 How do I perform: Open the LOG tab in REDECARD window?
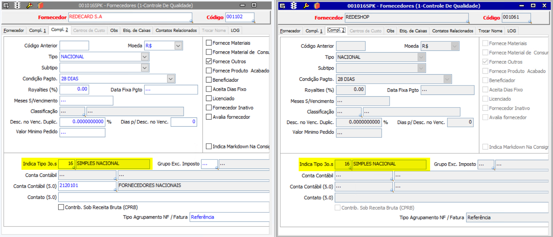[235, 31]
